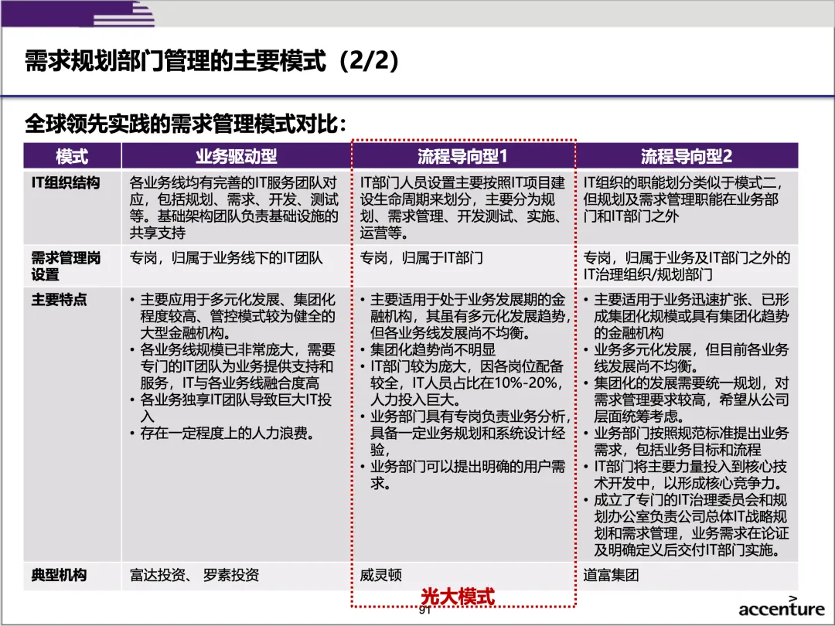This screenshot has width=835, height=626.
Task: Click the bullet 主要适用于处于业务发展期的金融机构
Action: click(x=465, y=316)
